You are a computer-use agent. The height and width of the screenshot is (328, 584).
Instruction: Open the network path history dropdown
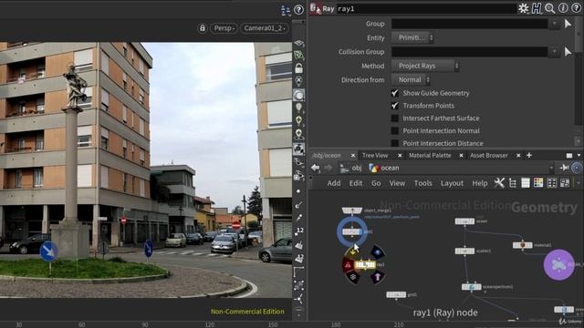point(551,168)
